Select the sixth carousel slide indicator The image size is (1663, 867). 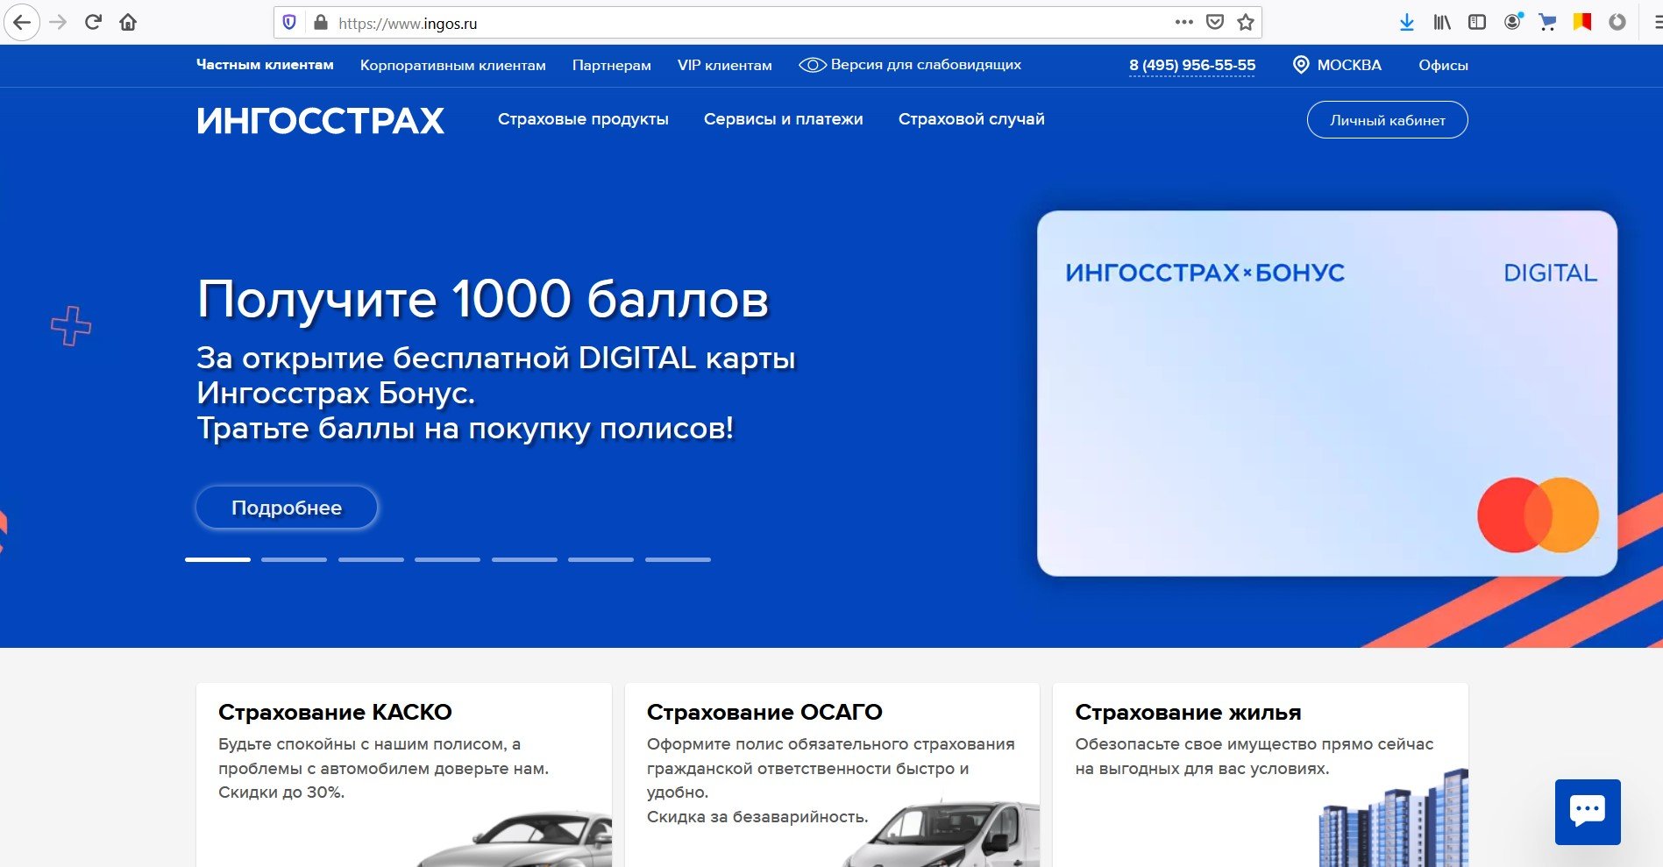601,559
